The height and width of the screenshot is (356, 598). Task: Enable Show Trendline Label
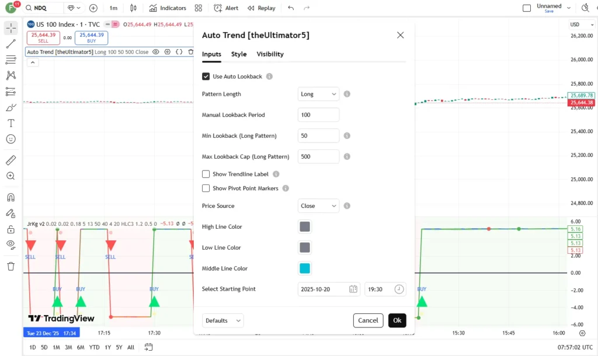coord(206,174)
